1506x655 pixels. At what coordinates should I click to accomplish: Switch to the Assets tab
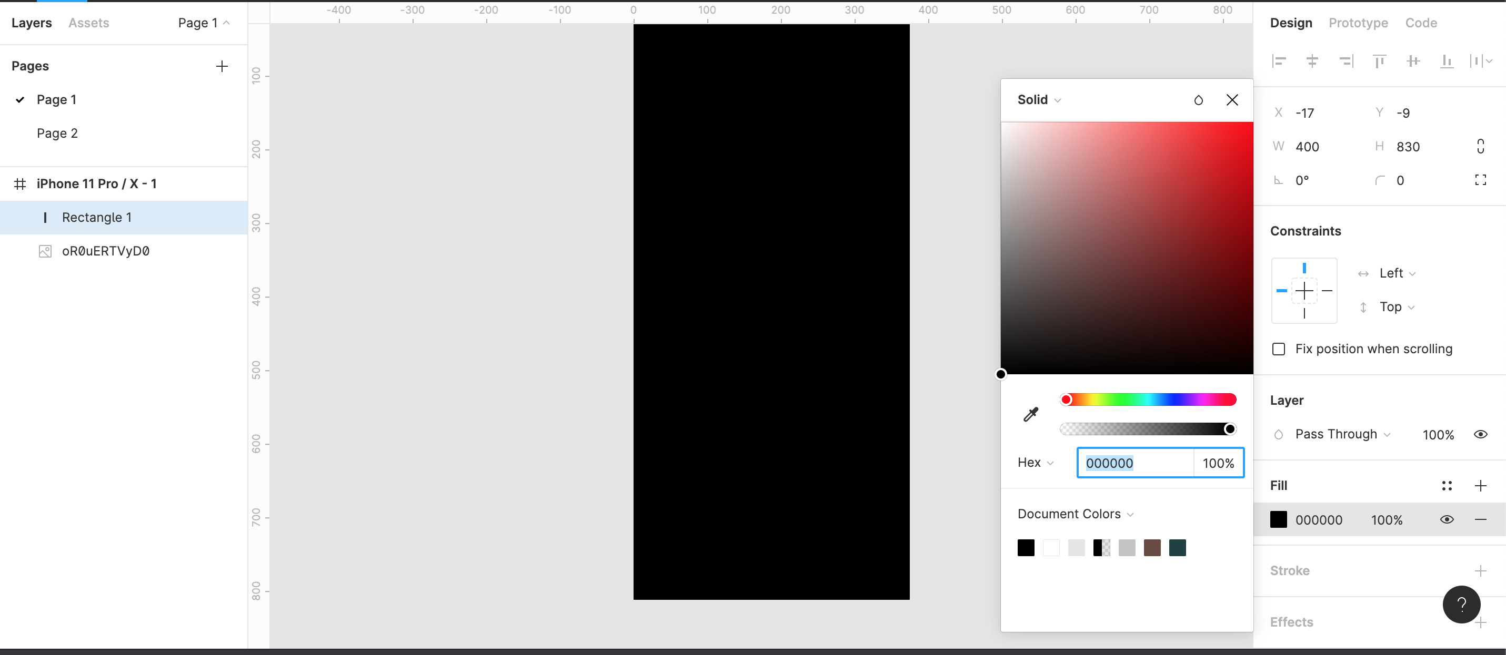[x=88, y=23]
